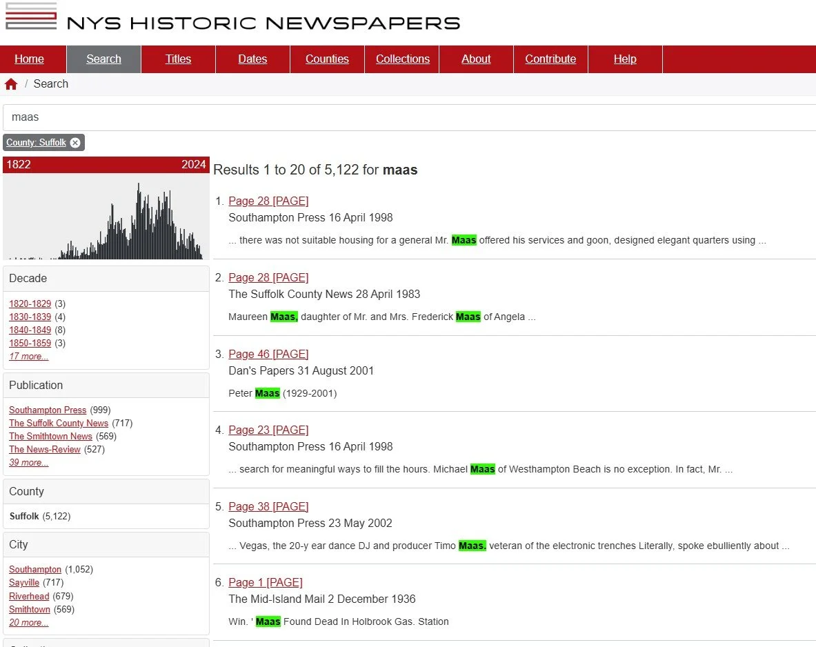The height and width of the screenshot is (647, 816).
Task: Click 'Peter Maas (1929-2001)' snippet
Action: coord(283,393)
